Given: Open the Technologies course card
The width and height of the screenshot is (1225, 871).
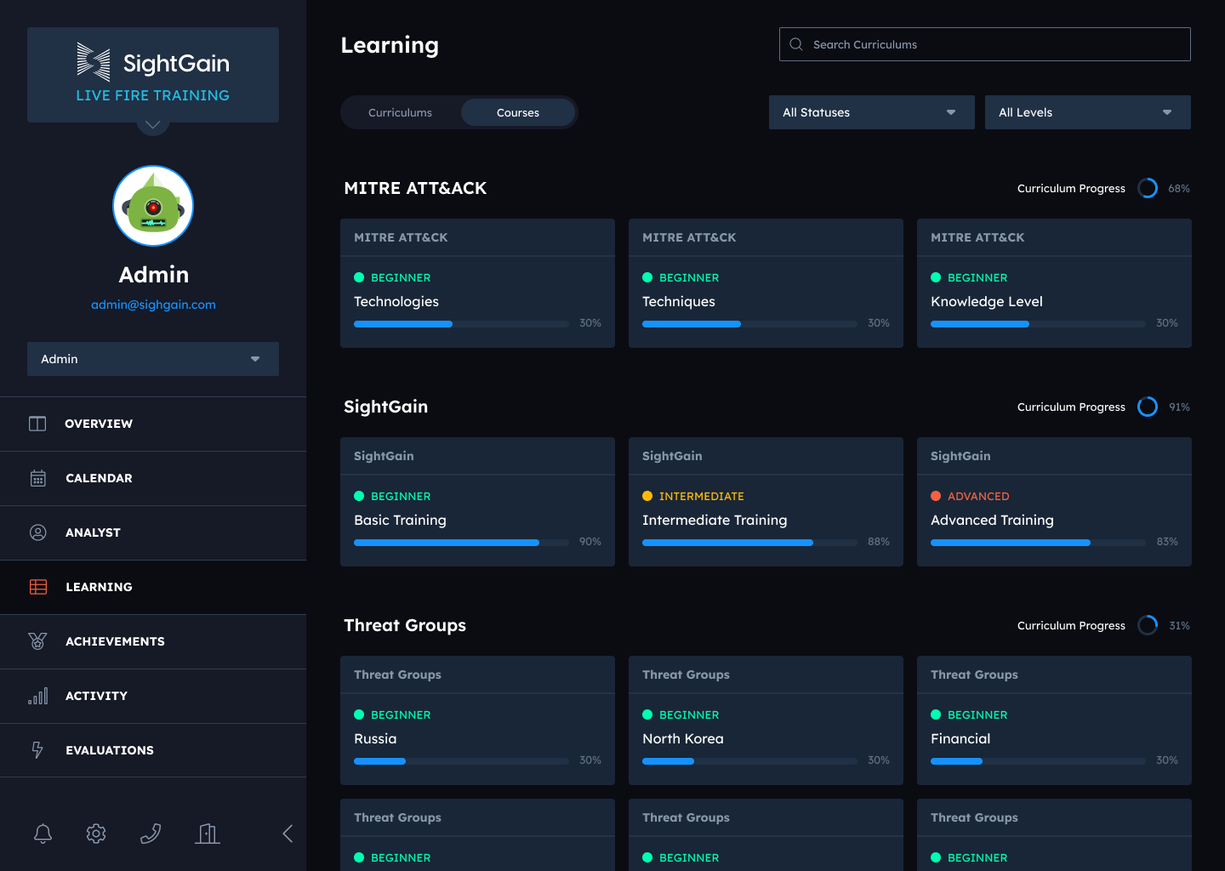Looking at the screenshot, I should [477, 283].
